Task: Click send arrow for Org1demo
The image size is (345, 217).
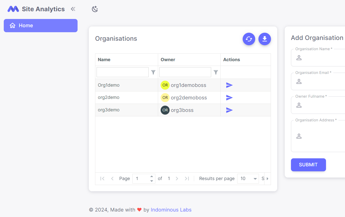Action: click(229, 85)
